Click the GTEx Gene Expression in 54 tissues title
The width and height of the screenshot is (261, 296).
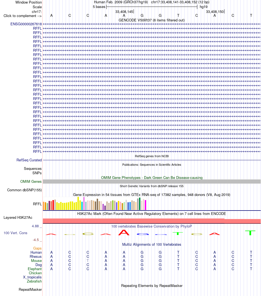click(x=152, y=195)
